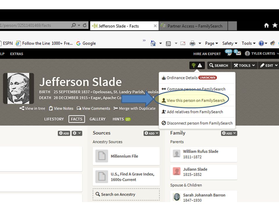Click the refresh icon in address bar
Screen dimensions: 279x209
[85, 26]
